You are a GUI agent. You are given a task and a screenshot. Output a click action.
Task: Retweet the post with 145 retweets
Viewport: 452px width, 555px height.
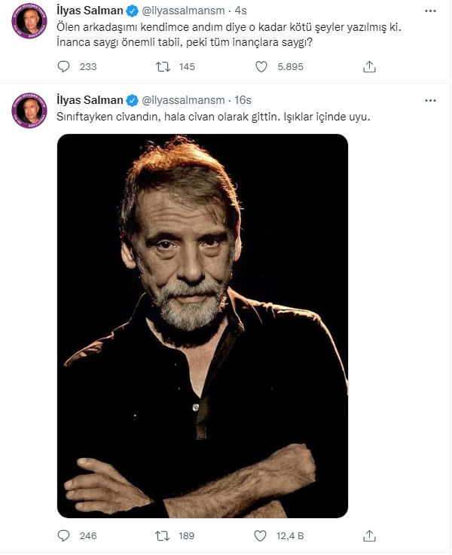click(x=162, y=67)
